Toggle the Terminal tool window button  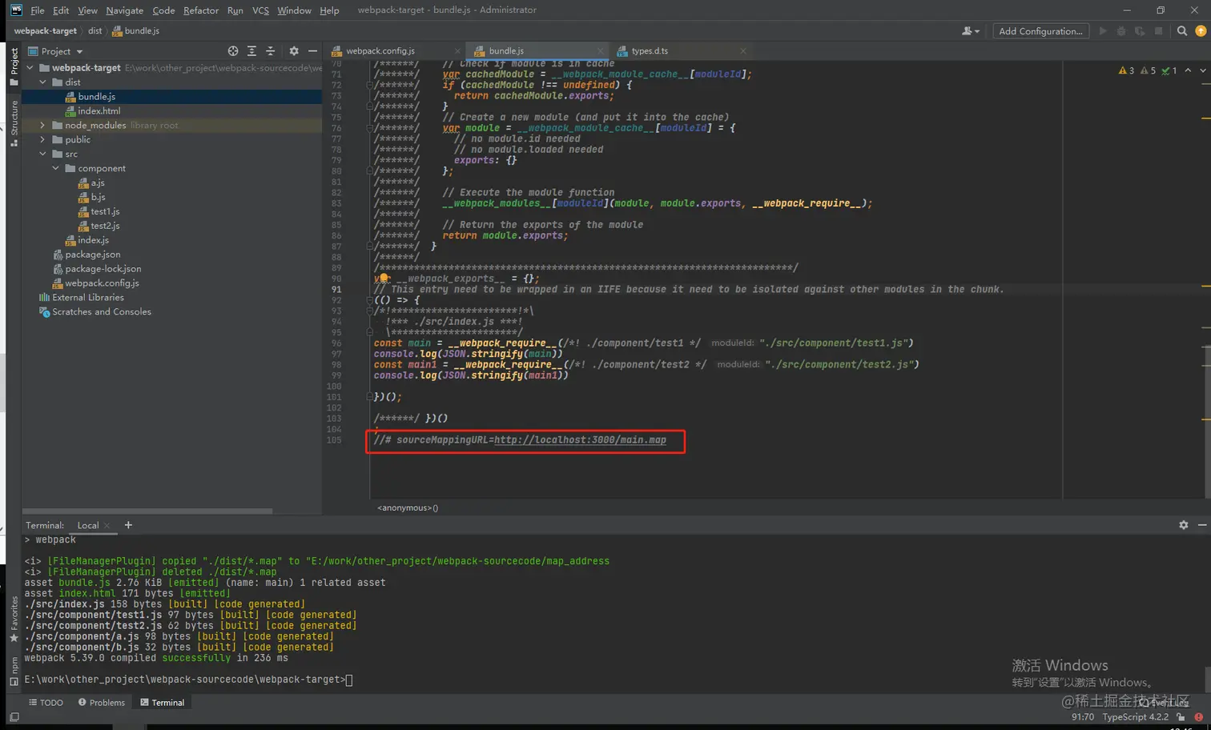click(162, 703)
